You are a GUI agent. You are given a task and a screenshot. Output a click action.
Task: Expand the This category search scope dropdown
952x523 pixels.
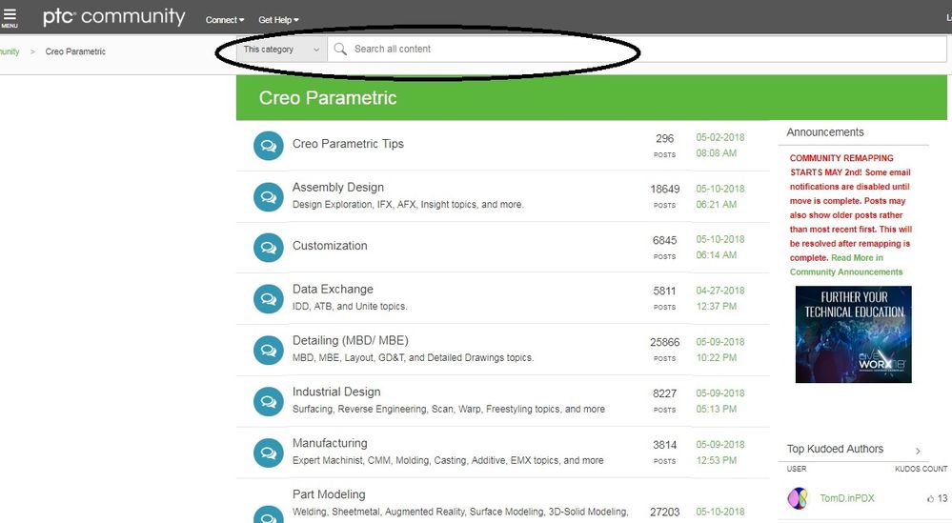pos(282,50)
